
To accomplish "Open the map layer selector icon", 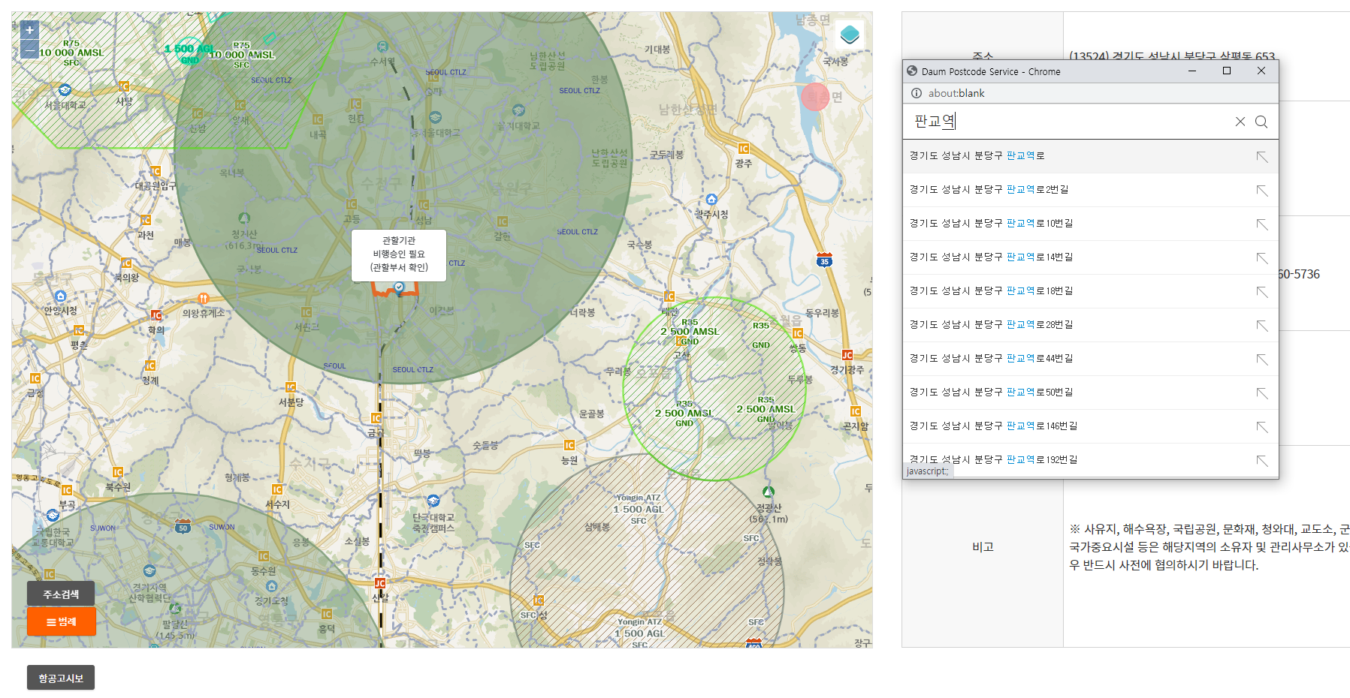I will [x=850, y=35].
